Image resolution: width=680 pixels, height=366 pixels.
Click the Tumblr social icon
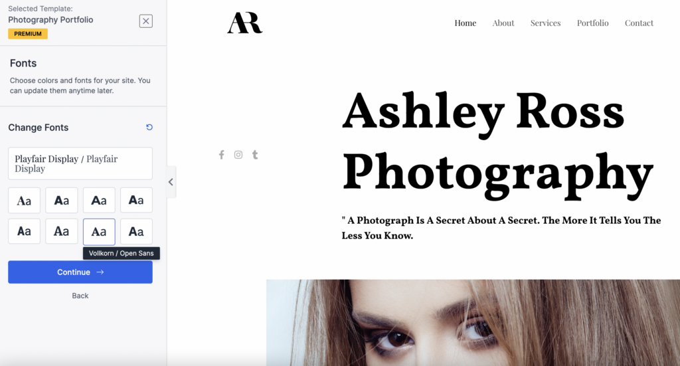(x=255, y=155)
